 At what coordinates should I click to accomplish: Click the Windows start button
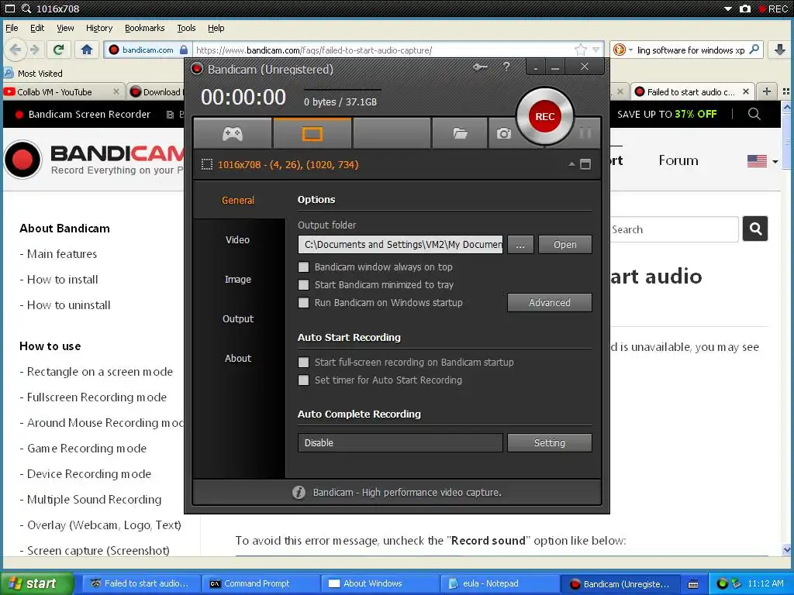pos(36,583)
